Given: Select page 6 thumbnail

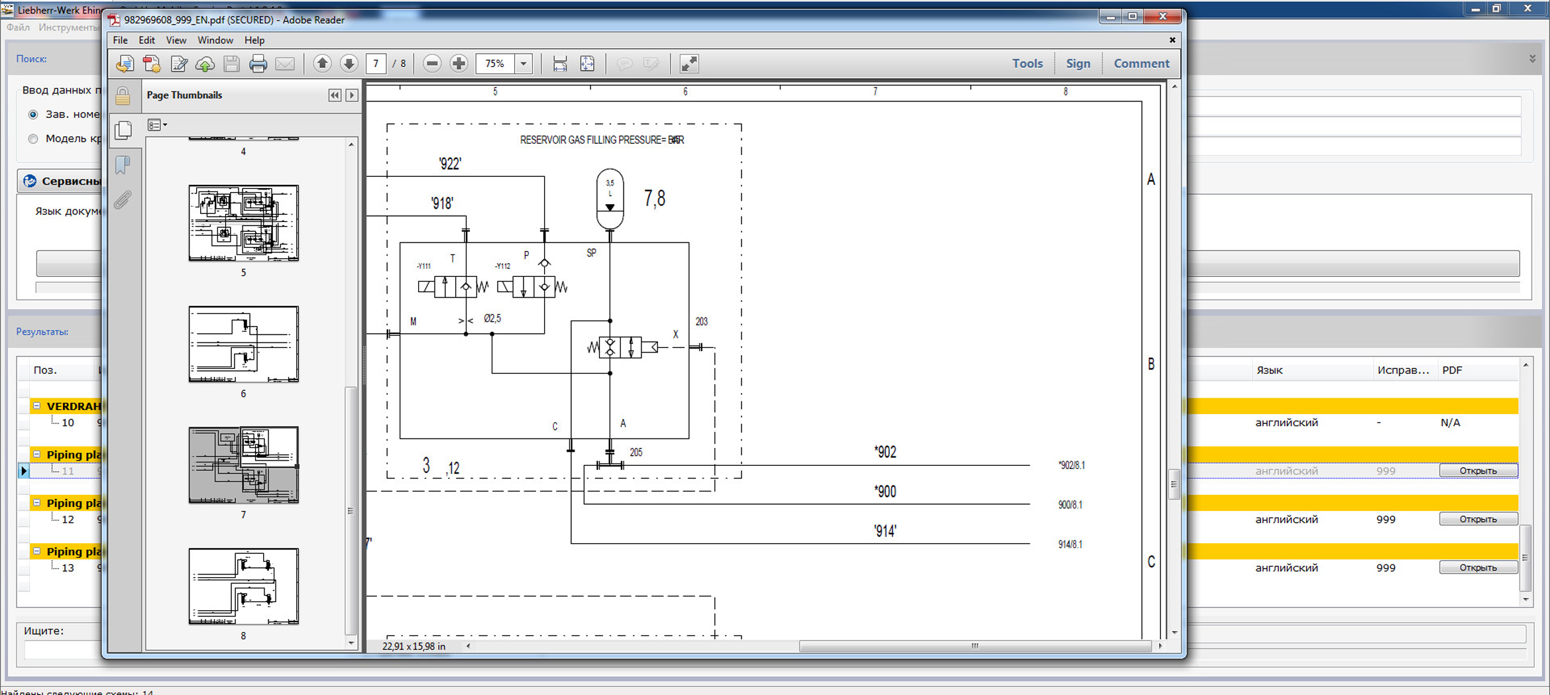Looking at the screenshot, I should coord(243,345).
